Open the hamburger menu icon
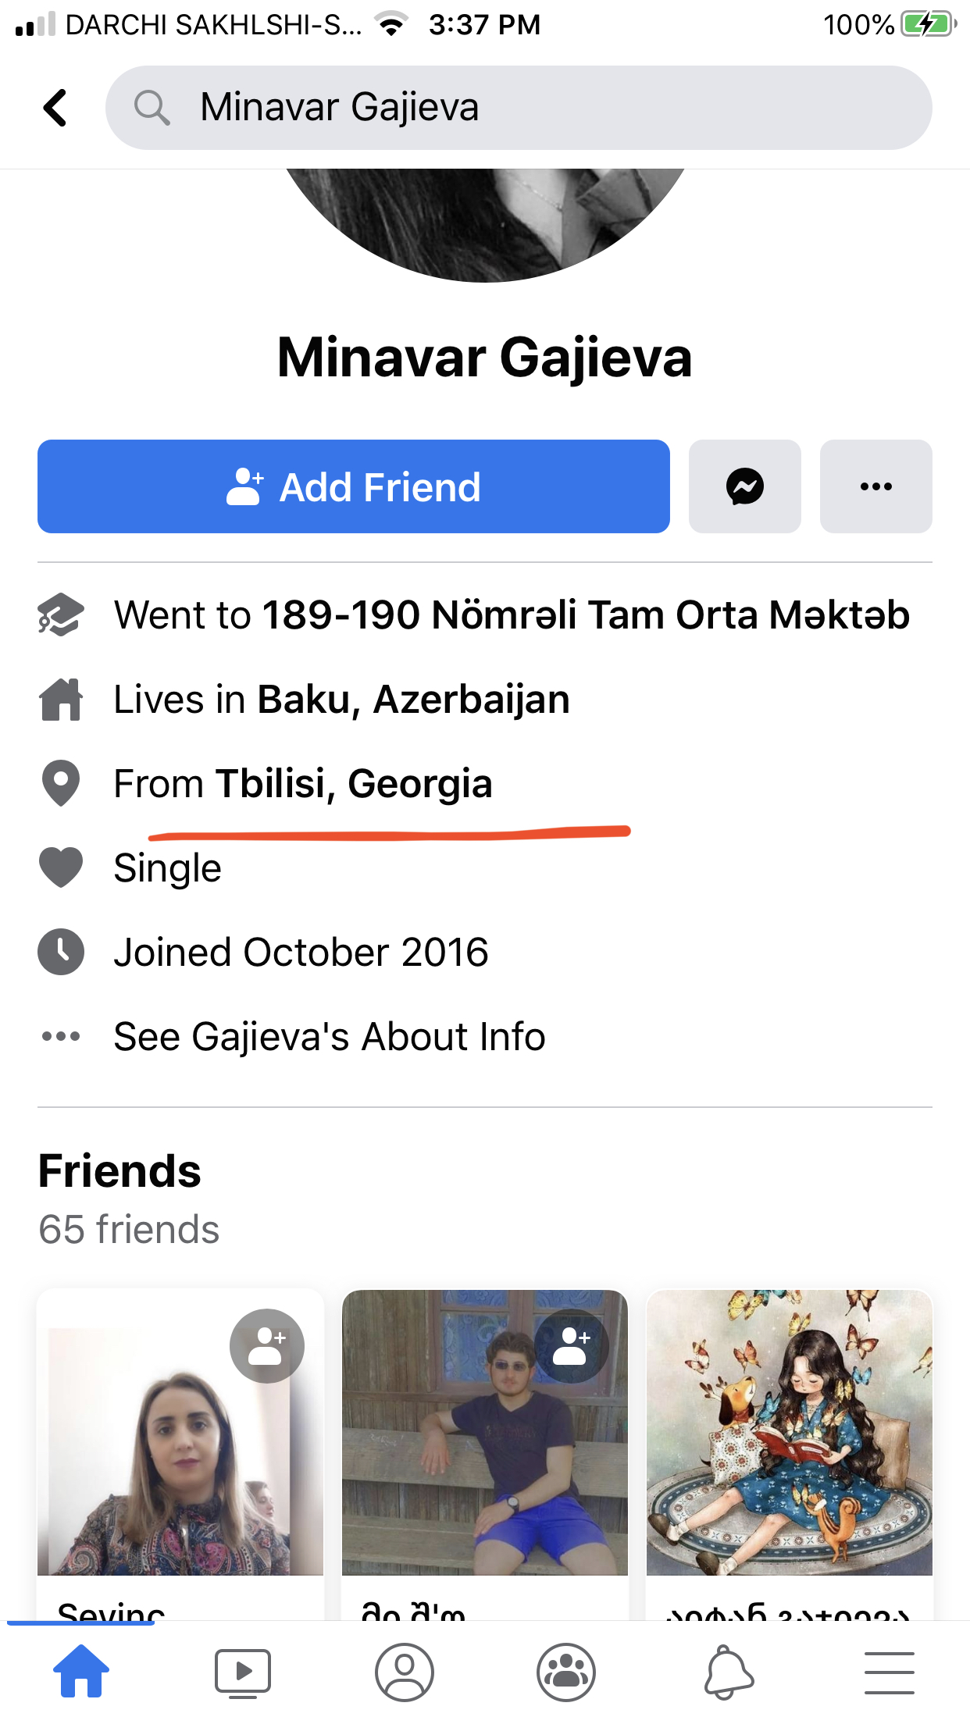This screenshot has width=970, height=1724. click(x=889, y=1672)
